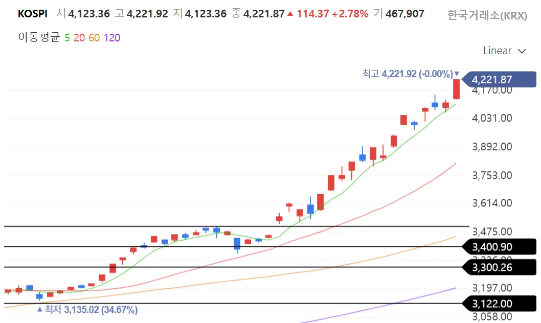Toggle the 120-day moving average
This screenshot has width=541, height=323.
pos(111,37)
